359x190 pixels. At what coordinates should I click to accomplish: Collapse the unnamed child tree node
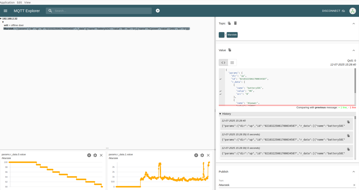pyautogui.click(x=3, y=22)
